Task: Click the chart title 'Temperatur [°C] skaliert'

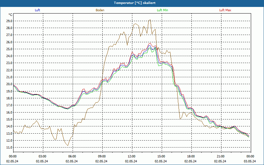Action: coord(135,3)
